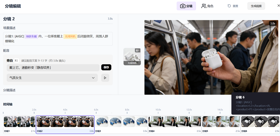Select 分镜4 clip in timeline
280x136 pixels.
(x=174, y=124)
